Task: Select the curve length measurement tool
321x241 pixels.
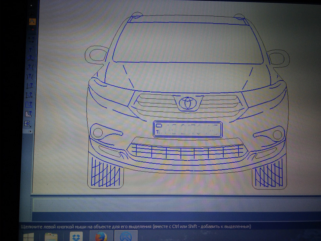Action: click(x=29, y=104)
